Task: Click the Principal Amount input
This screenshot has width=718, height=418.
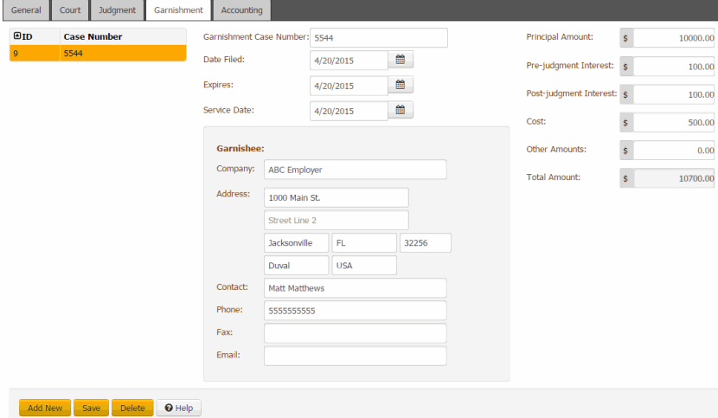Action: click(675, 38)
